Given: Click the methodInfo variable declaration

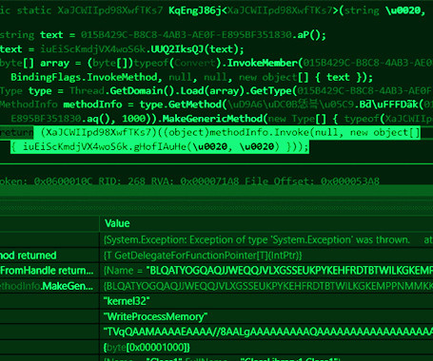Looking at the screenshot, I should click(92, 104).
